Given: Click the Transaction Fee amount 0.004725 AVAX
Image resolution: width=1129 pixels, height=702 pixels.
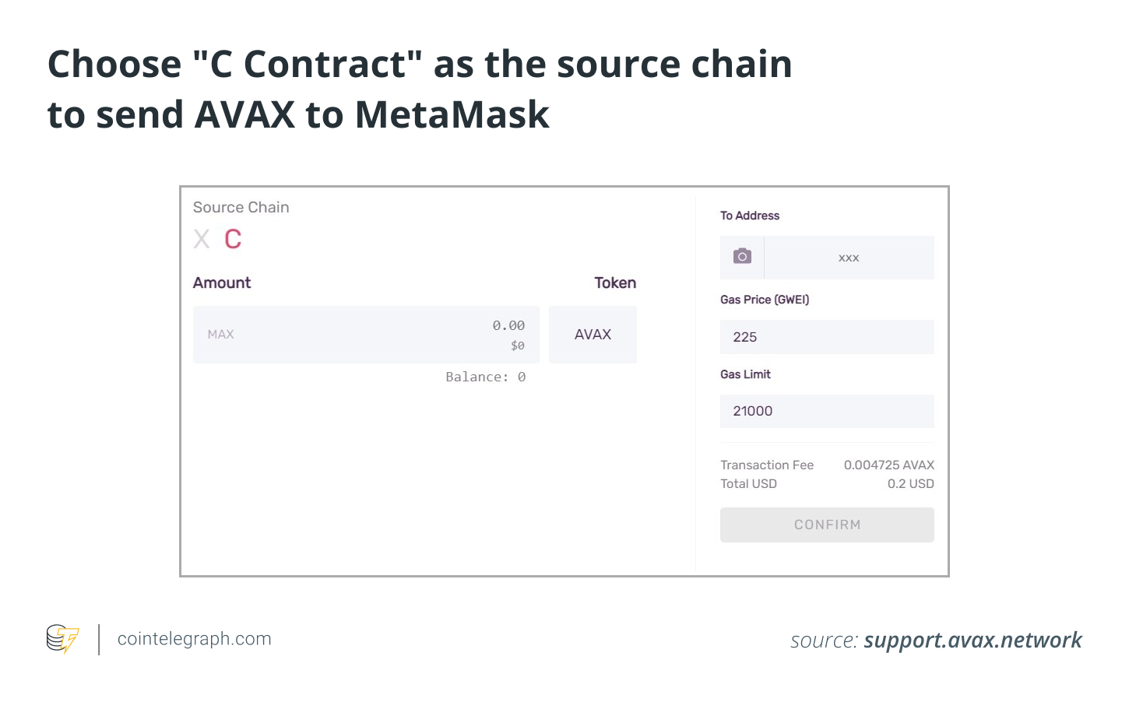Looking at the screenshot, I should point(888,465).
